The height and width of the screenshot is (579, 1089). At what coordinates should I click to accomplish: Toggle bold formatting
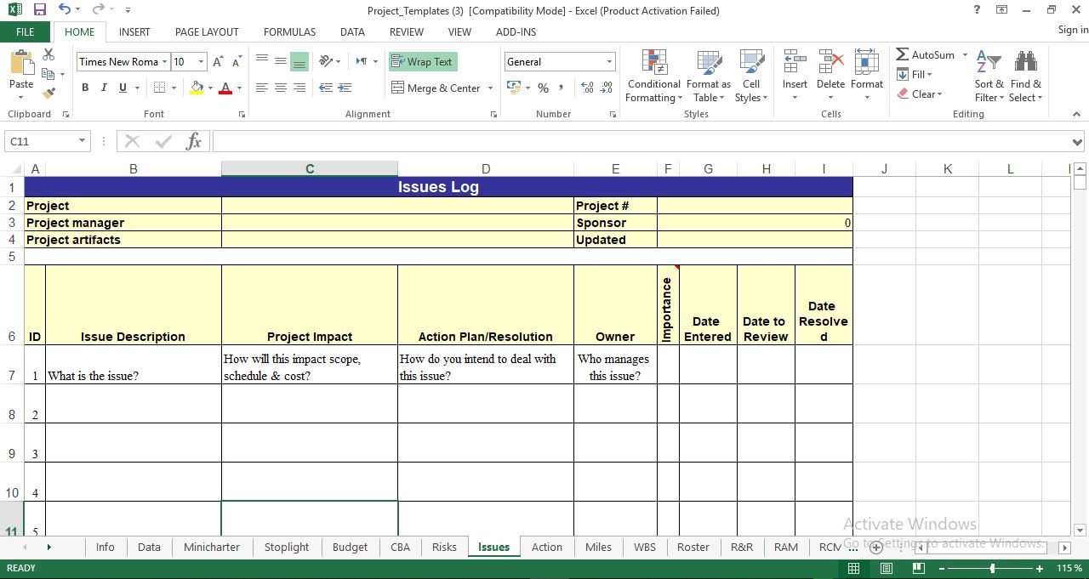[x=84, y=88]
